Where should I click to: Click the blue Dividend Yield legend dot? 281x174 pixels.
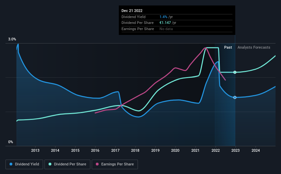11,164
